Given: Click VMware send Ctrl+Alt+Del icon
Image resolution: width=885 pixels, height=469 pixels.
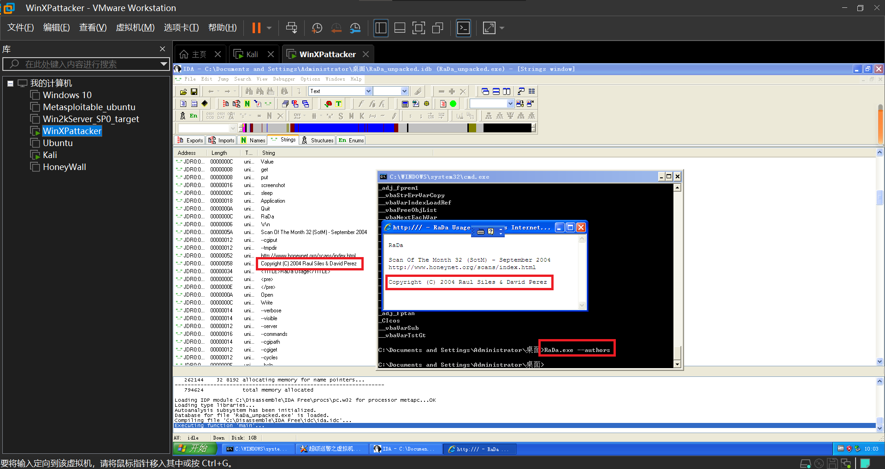Looking at the screenshot, I should click(x=291, y=28).
